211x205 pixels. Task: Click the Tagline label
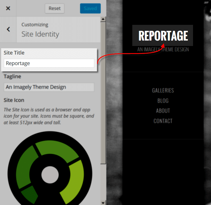tap(12, 77)
